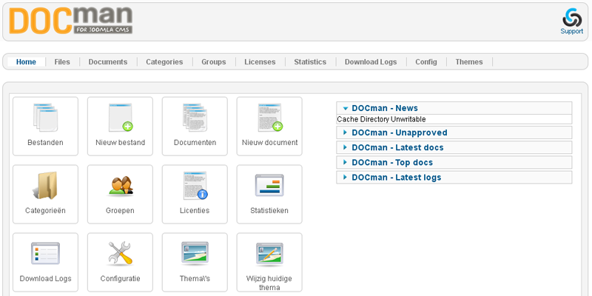The width and height of the screenshot is (592, 296).
Task: Open the Groepen users icon
Action: point(120,186)
